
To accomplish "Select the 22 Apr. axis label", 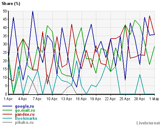I will click(x=111, y=99).
